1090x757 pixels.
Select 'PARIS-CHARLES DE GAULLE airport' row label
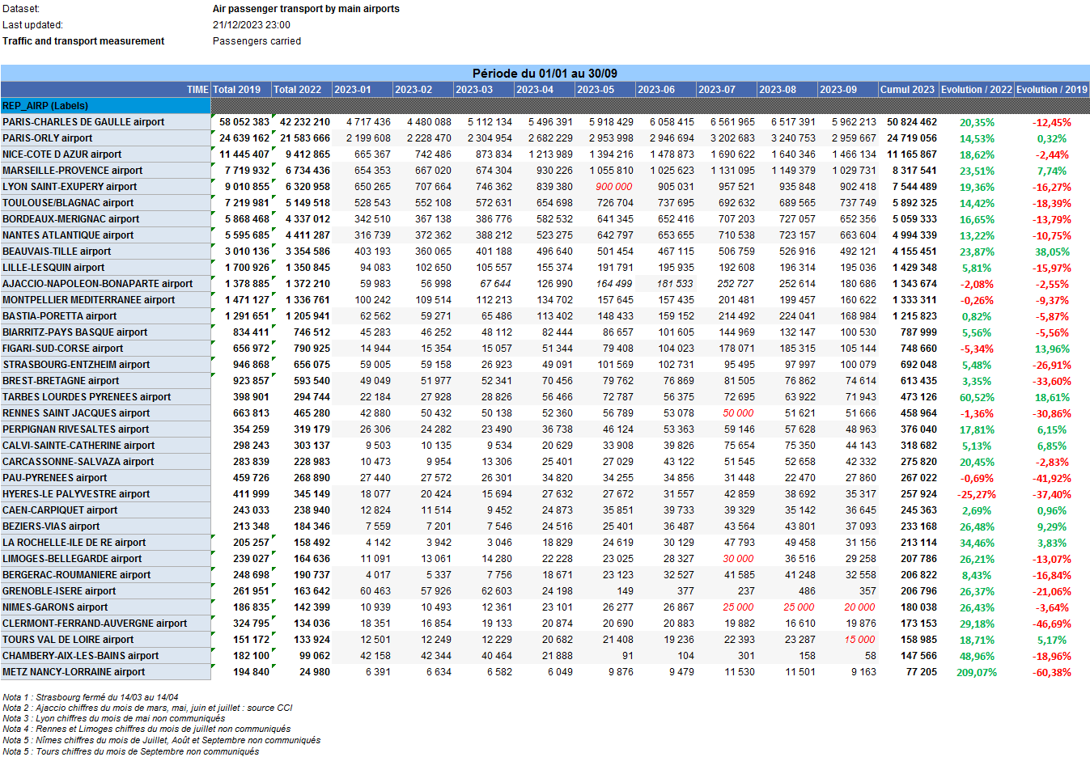coord(105,122)
